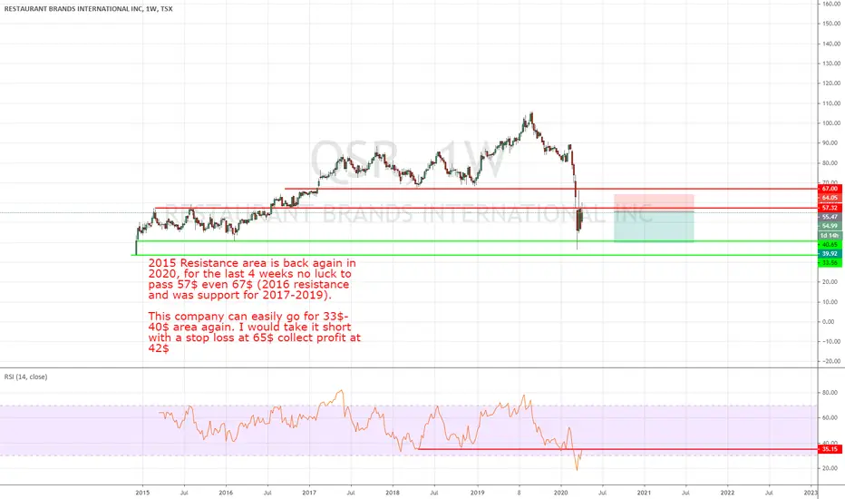Click the −10.00 price axis tick
Image resolution: width=845 pixels, height=499 pixels.
click(x=831, y=341)
